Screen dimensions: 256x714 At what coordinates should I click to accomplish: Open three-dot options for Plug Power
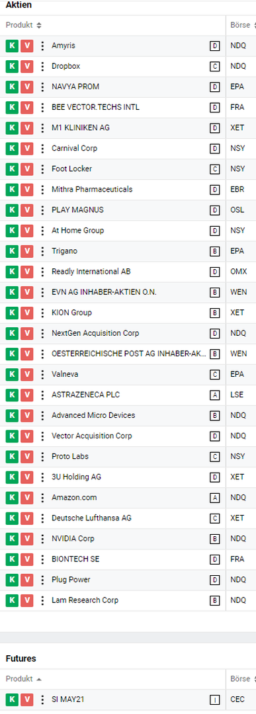pos(42,580)
